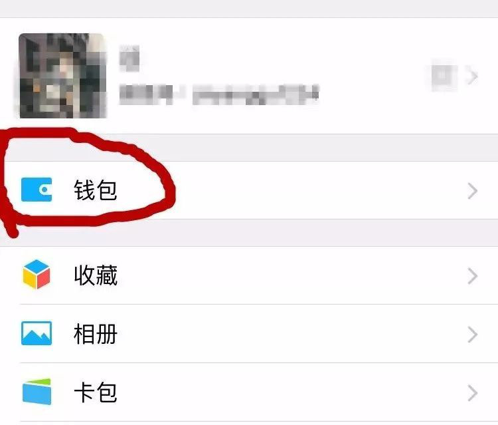Select the 相册 text label
This screenshot has height=425, width=498.
point(96,334)
